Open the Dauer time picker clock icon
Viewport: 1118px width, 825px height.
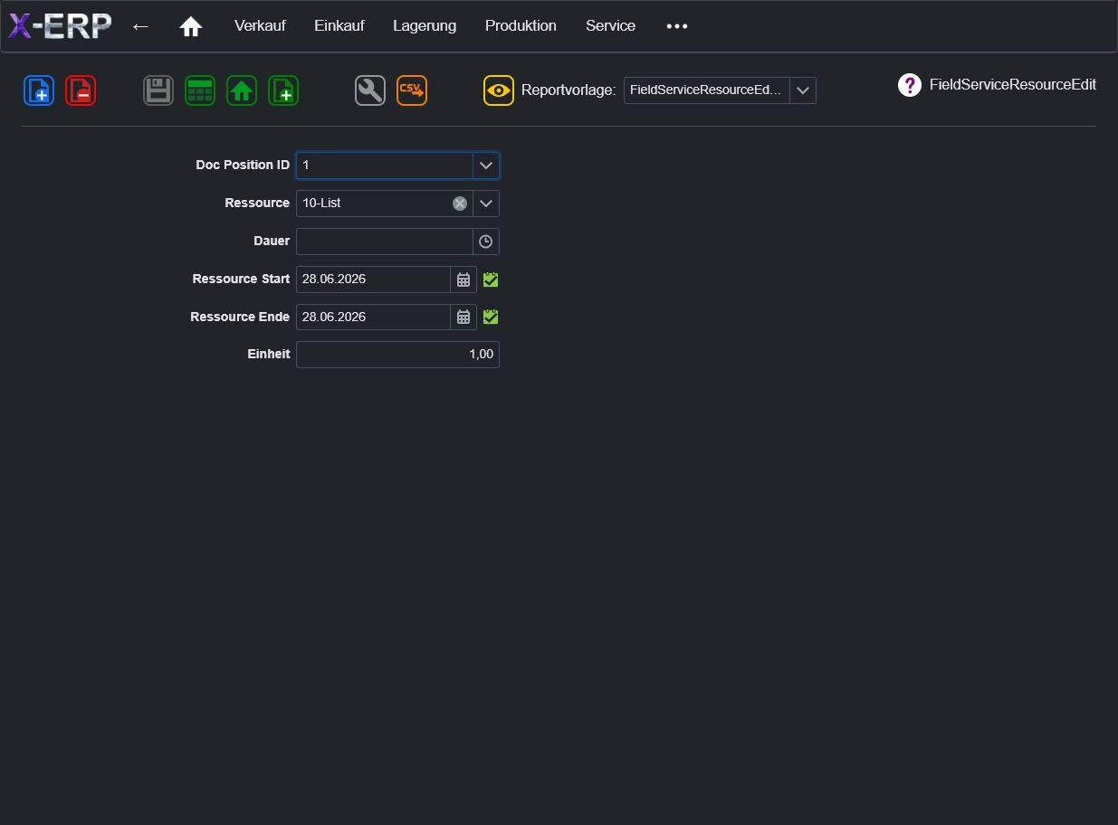point(486,242)
